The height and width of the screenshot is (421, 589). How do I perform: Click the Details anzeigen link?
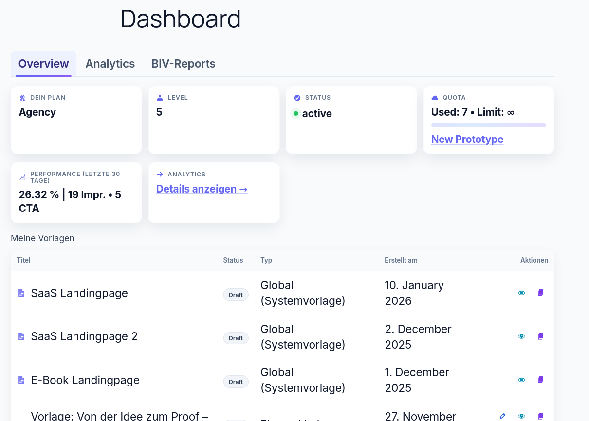(201, 189)
